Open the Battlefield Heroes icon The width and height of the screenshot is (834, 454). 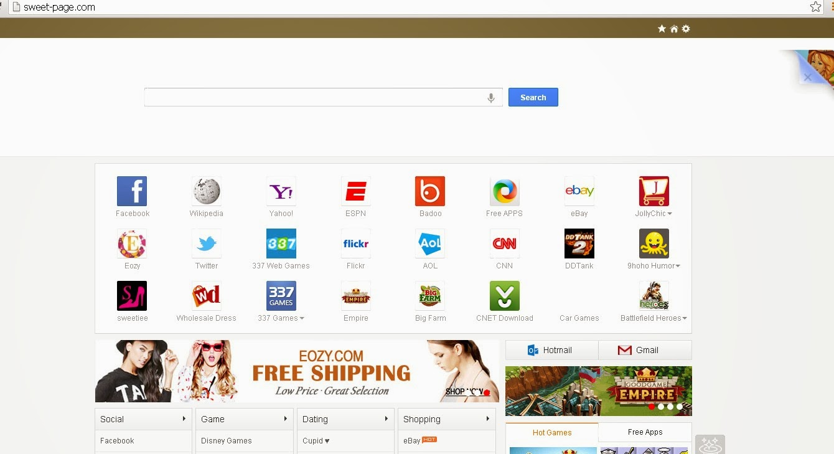point(654,296)
